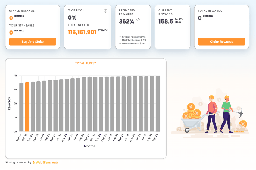Screen dimensions: 256x170
Task: Click the miner swinging the pickaxe
Action: (x=226, y=114)
